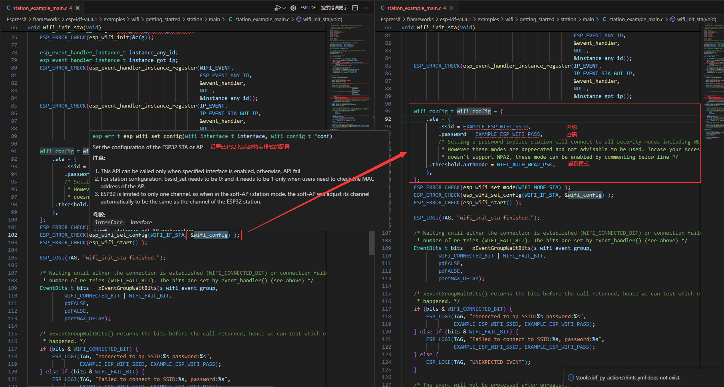Open the examples breadcrumb in the right editor

point(488,19)
